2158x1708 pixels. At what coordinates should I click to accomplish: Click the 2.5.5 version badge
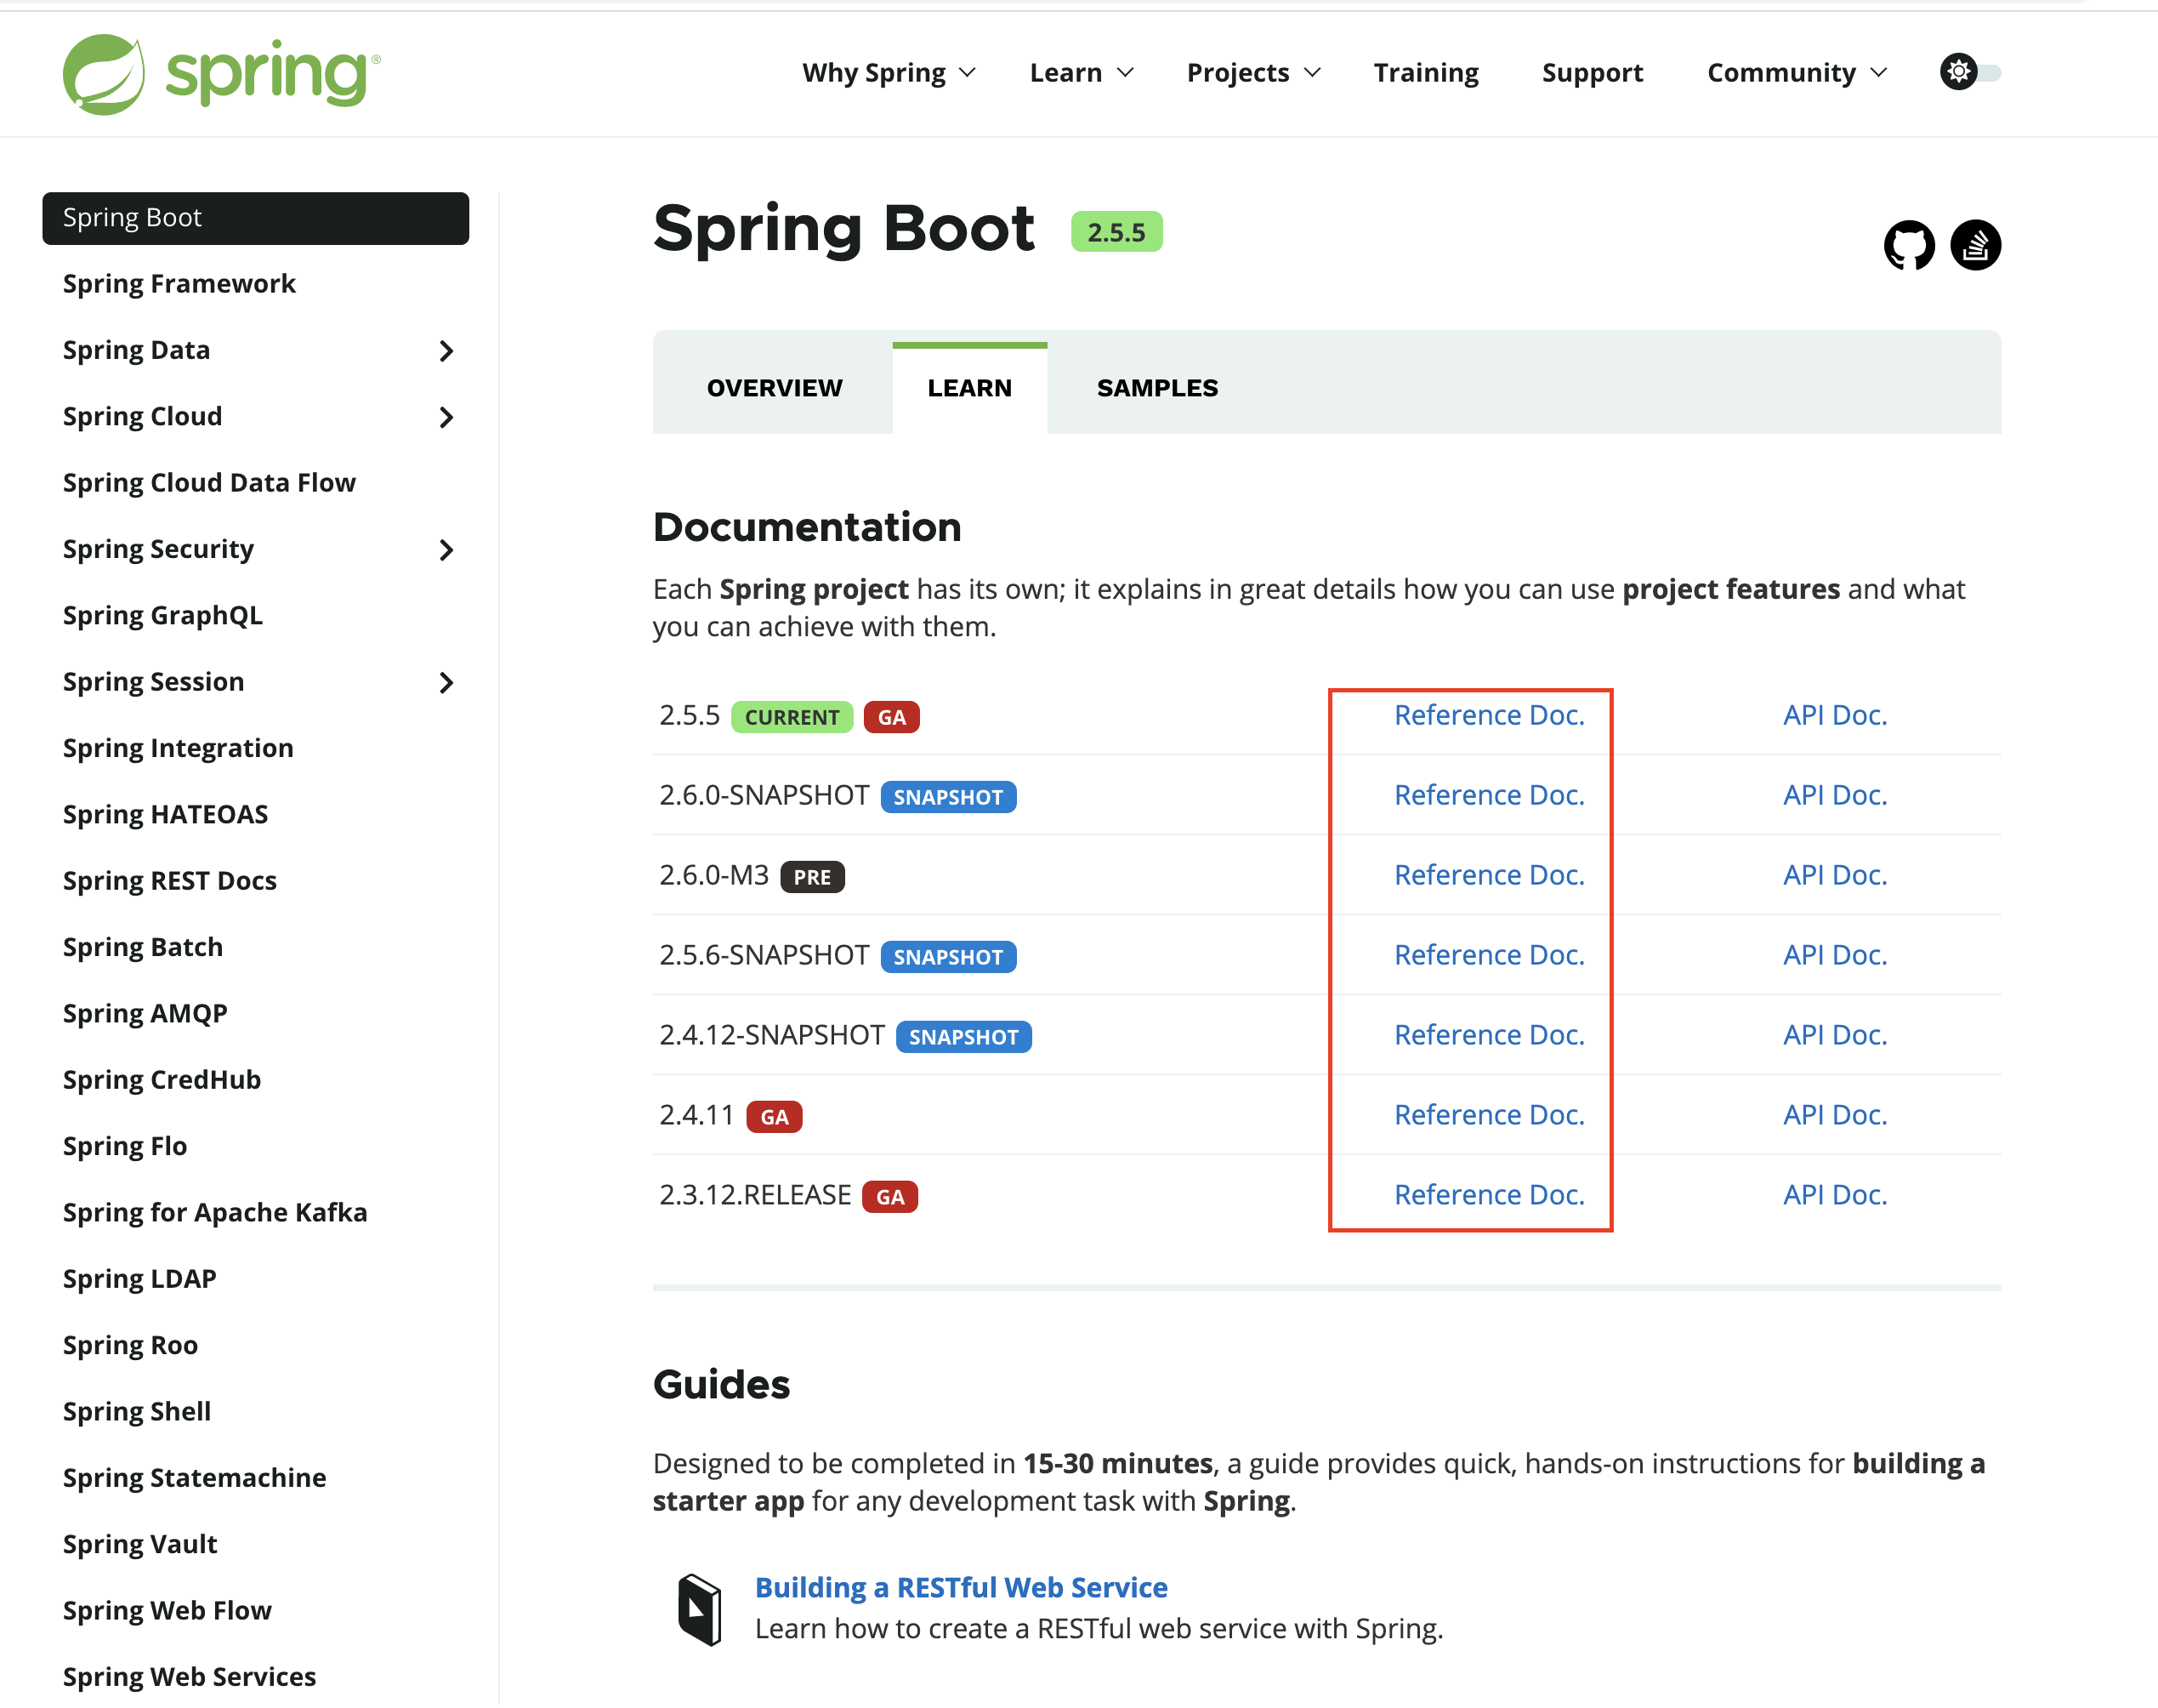1116,232
